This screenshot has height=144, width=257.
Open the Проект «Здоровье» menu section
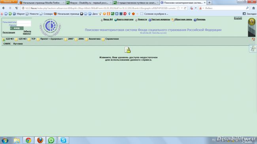point(51,39)
